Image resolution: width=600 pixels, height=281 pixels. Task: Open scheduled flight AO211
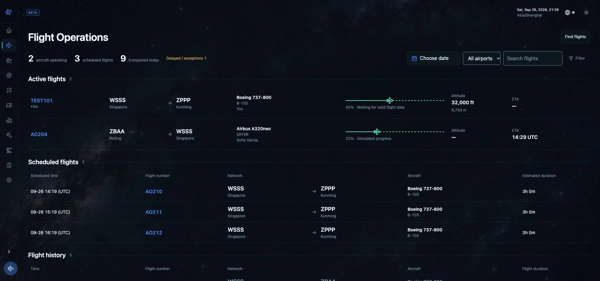(x=154, y=212)
